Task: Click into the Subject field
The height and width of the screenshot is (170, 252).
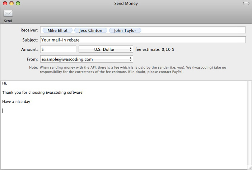Action: 143,40
